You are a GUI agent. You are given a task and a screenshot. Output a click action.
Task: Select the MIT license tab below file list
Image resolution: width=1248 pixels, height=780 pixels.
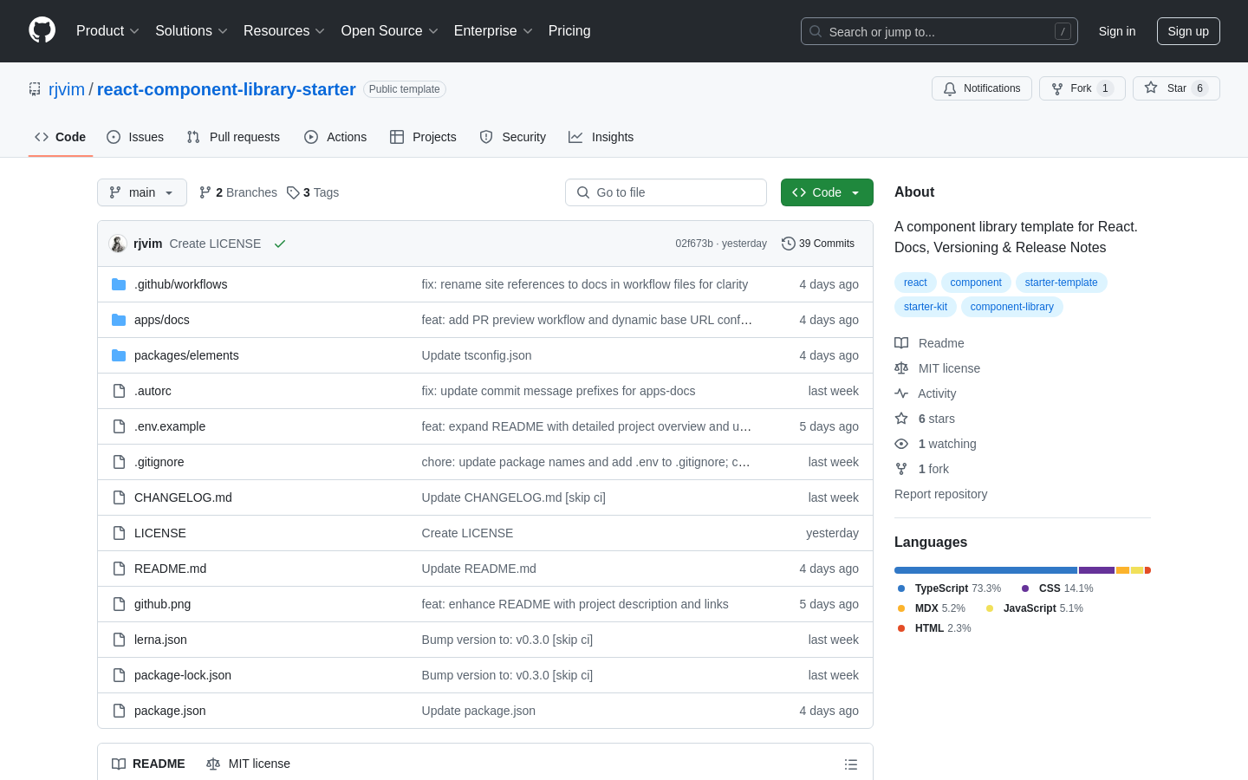click(248, 764)
